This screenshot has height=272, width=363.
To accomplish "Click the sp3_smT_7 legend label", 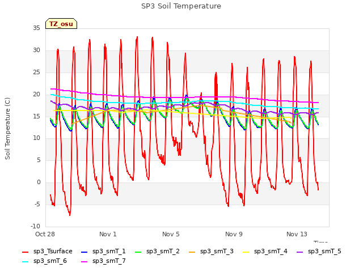I will [109, 261].
